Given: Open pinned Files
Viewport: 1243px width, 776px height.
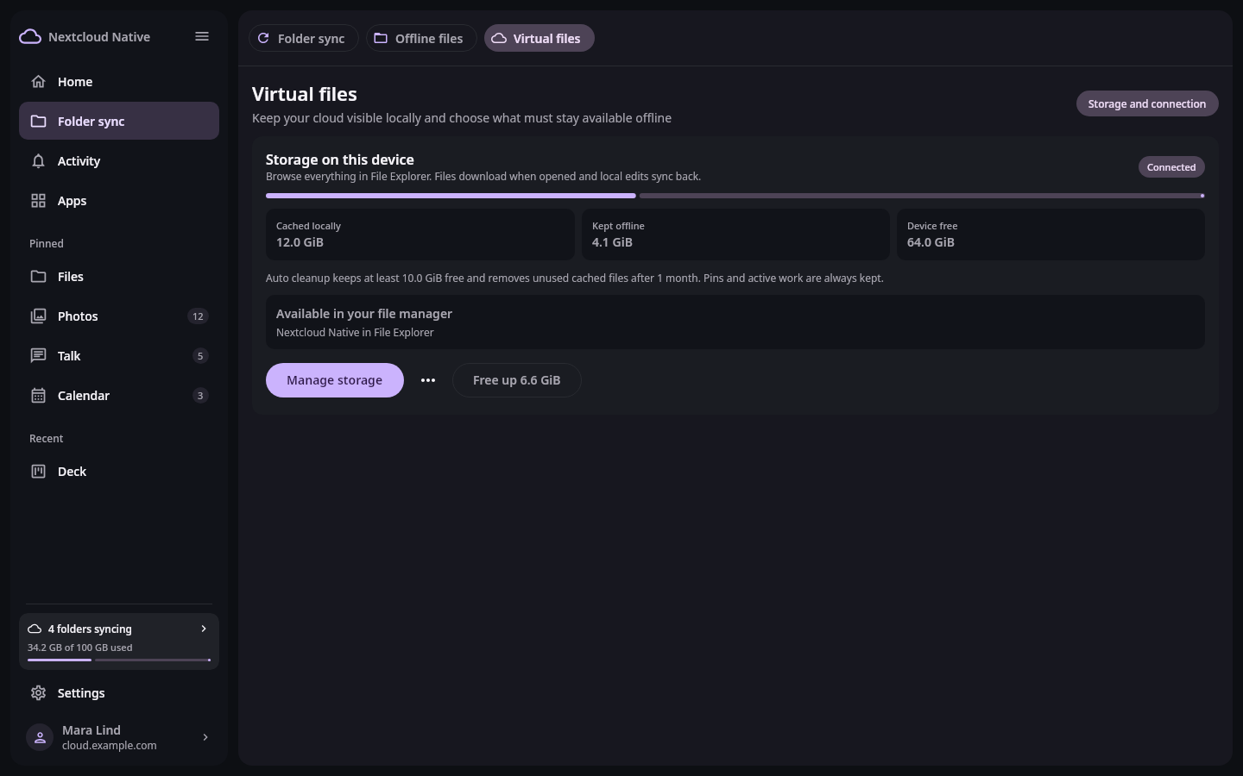Looking at the screenshot, I should pyautogui.click(x=119, y=277).
